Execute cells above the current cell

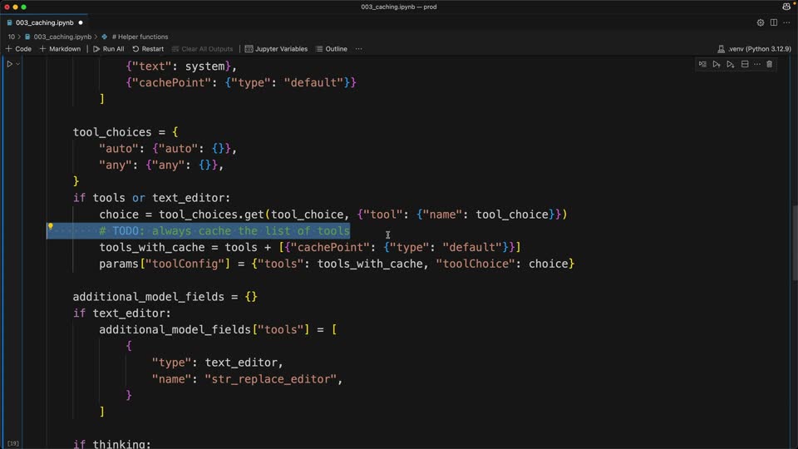click(717, 64)
